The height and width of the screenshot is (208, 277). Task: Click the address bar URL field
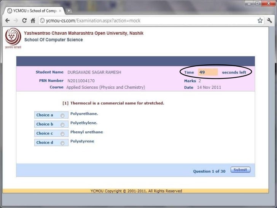click(x=150, y=21)
